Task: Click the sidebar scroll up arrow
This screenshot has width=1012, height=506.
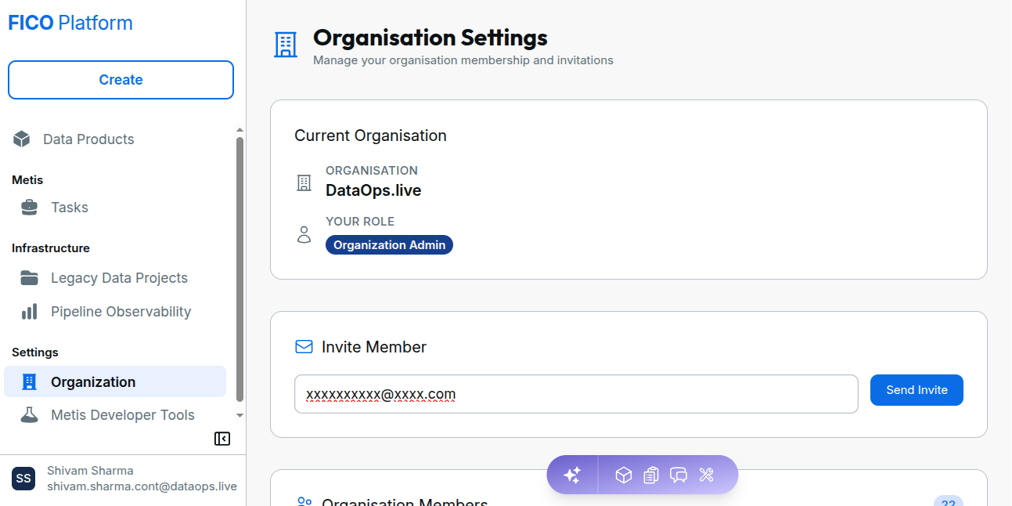Action: tap(239, 130)
